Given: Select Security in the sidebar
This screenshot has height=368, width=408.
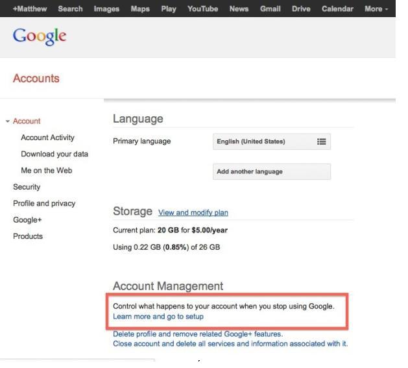Looking at the screenshot, I should [x=27, y=187].
